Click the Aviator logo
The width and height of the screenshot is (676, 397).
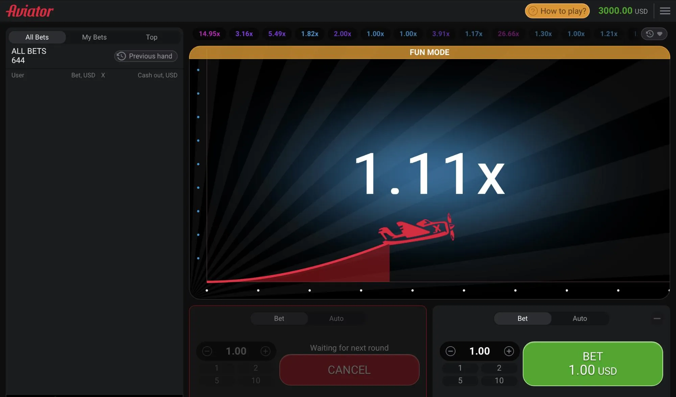[30, 11]
